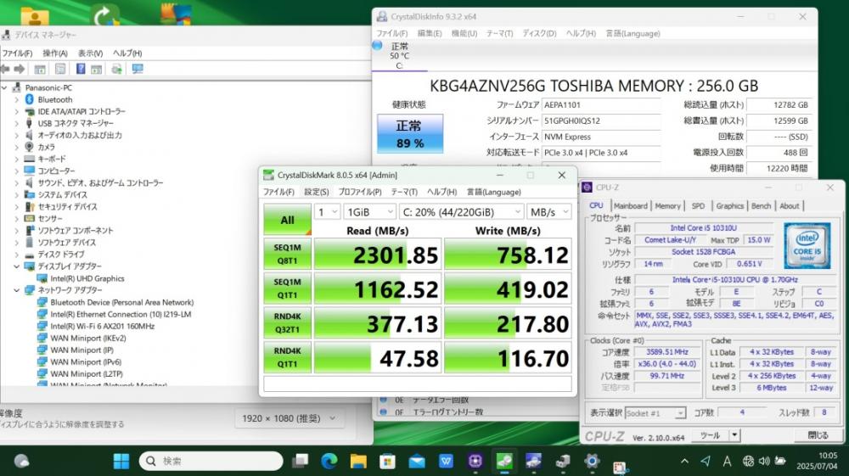This screenshot has width=849, height=476.
Task: Switch to About tab in CPU-Z
Action: pos(789,206)
